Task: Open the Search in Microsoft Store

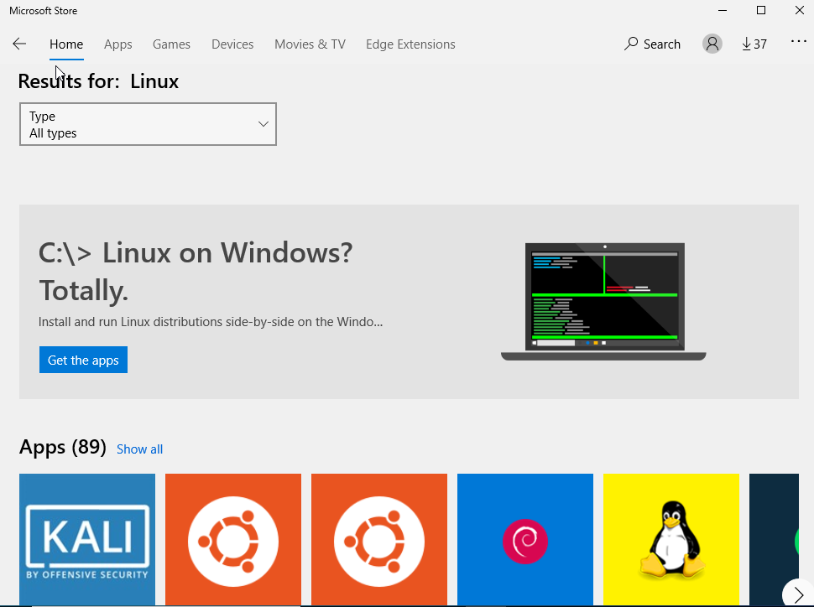Action: point(652,44)
